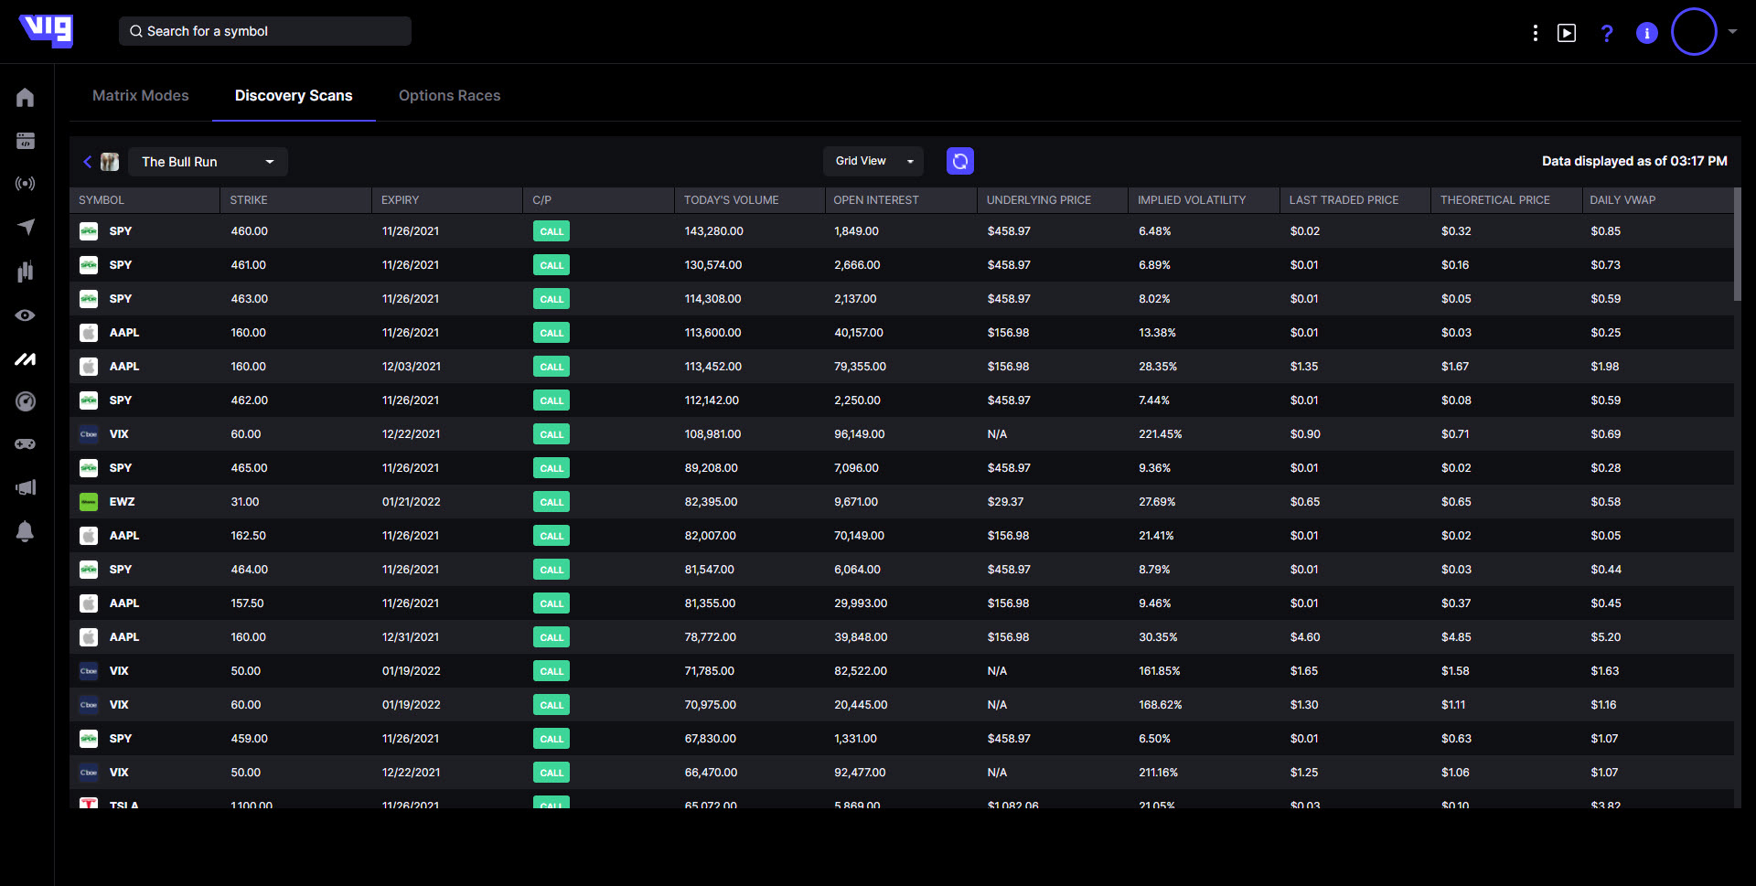This screenshot has width=1756, height=886.
Task: Open the code window sidebar icon
Action: [x=26, y=141]
